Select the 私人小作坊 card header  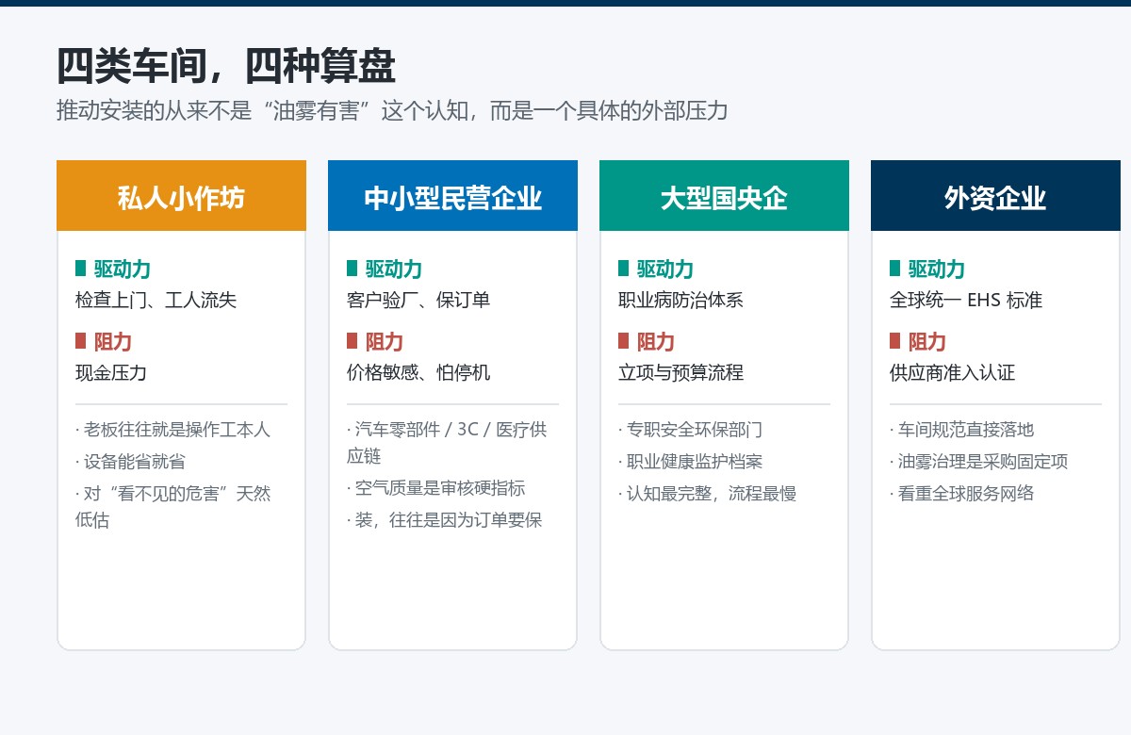tap(181, 196)
